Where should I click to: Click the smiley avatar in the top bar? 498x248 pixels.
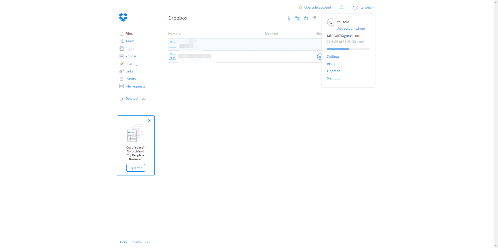[x=355, y=7]
